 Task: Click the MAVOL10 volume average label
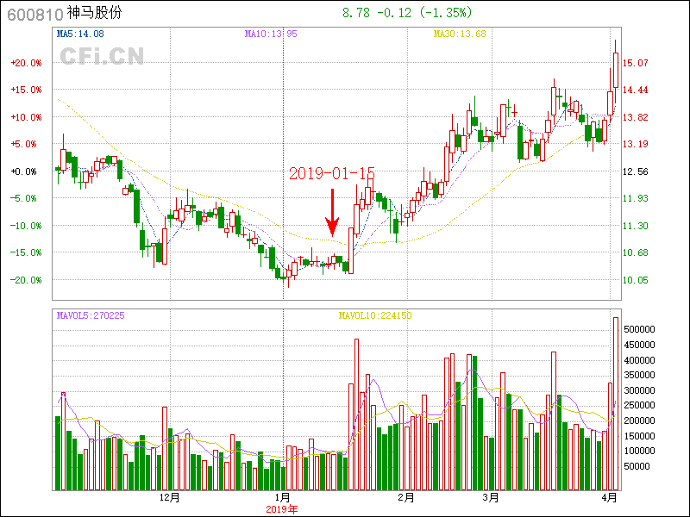pyautogui.click(x=375, y=315)
